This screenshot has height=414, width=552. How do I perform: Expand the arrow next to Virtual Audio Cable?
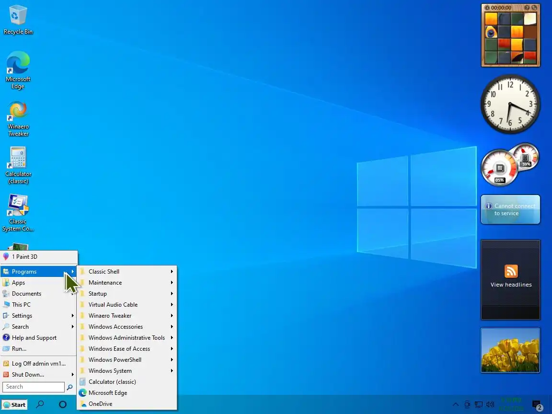tap(172, 305)
